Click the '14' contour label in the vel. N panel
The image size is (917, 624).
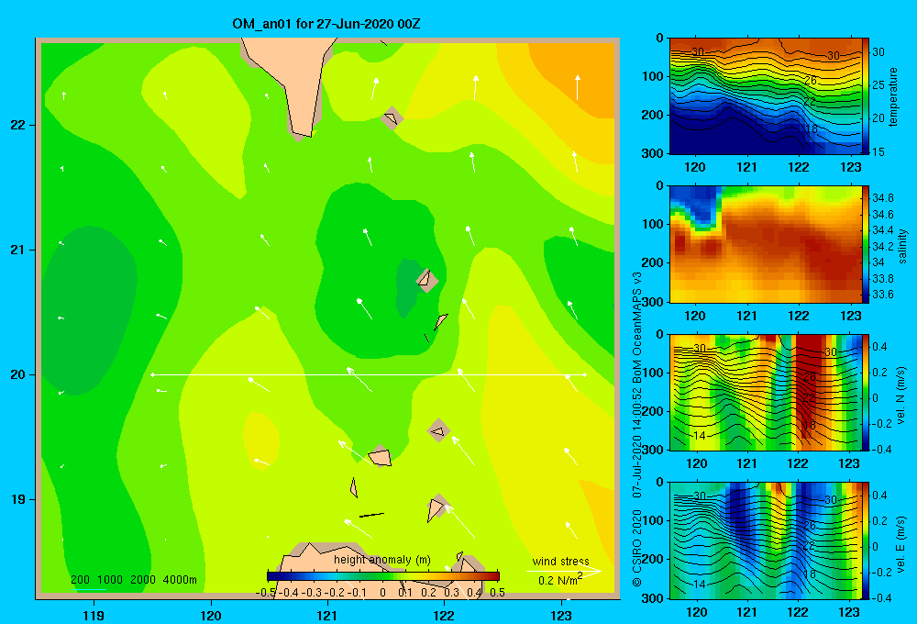point(700,436)
